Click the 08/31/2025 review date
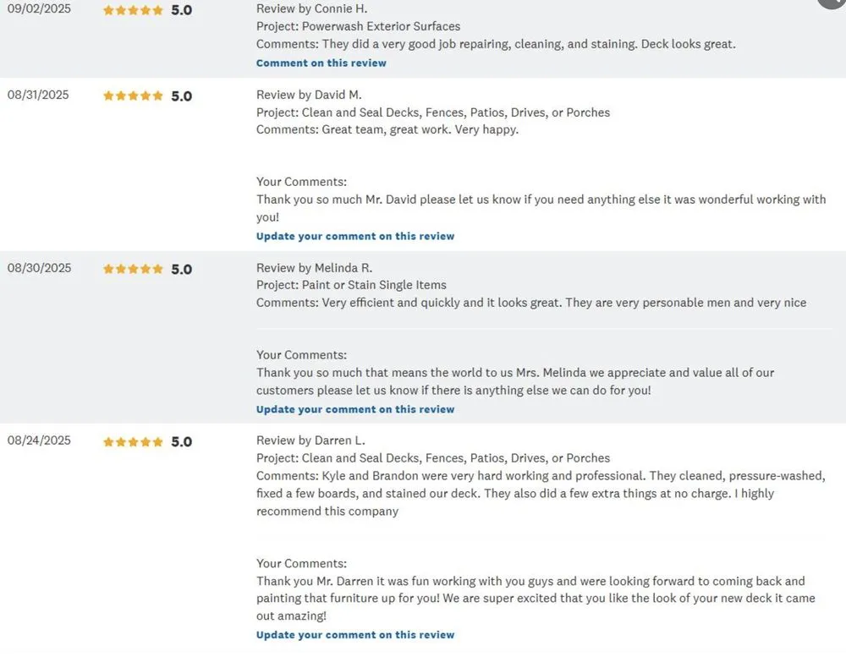Screen dimensions: 846x662 coord(39,95)
